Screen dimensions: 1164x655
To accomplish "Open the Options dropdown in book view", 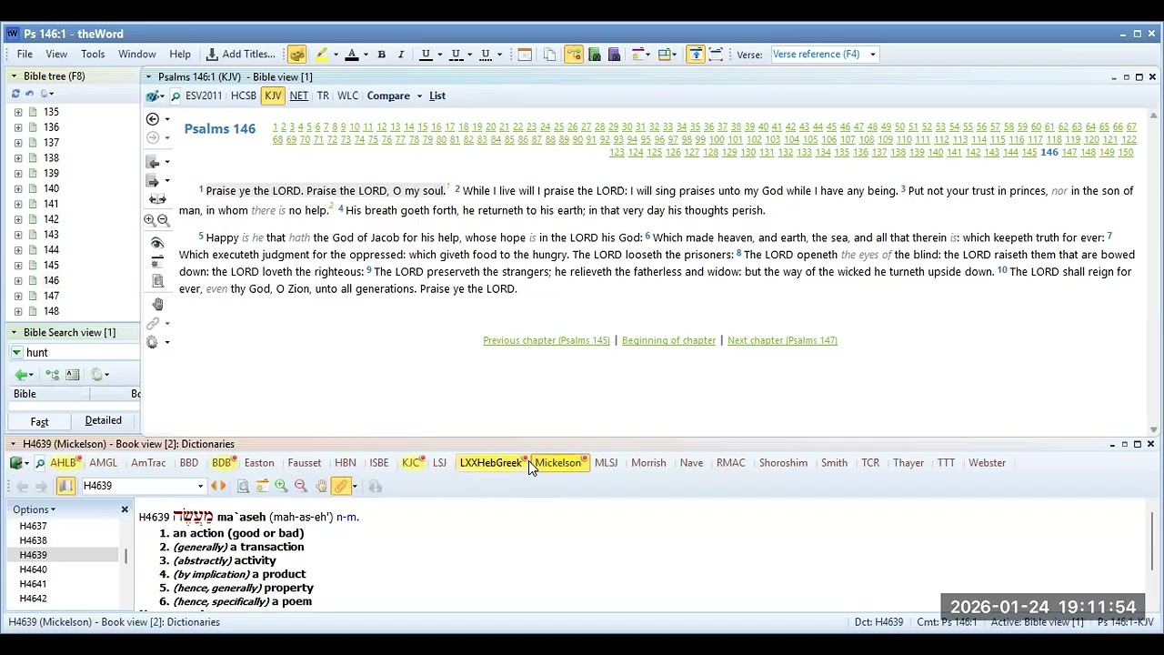I will coord(34,510).
